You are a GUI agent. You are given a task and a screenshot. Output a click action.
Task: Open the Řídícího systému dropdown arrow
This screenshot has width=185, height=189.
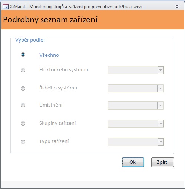161,88
